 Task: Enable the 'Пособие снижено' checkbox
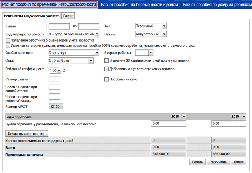click(107, 79)
